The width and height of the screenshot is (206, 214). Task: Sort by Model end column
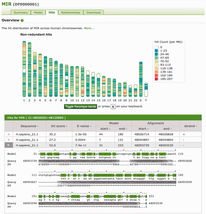[123, 129]
